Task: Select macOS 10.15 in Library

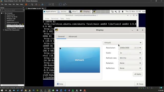Action: (x=11, y=21)
